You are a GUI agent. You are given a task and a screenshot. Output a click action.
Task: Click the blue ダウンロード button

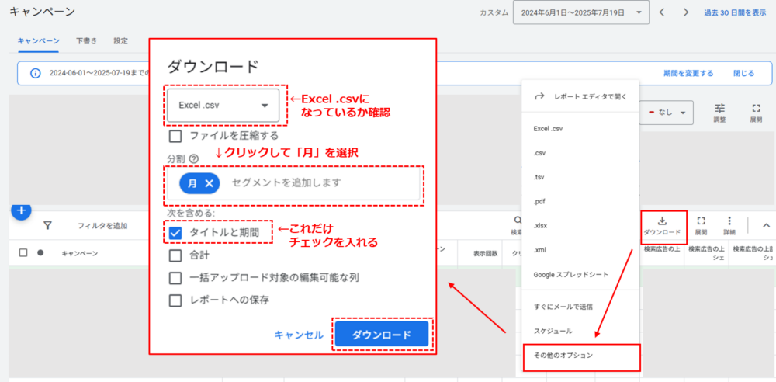pyautogui.click(x=382, y=335)
